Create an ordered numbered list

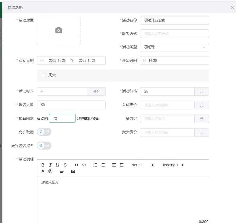95,165
